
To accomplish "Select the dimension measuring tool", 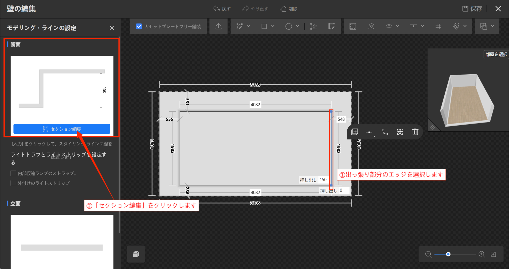I will 314,26.
